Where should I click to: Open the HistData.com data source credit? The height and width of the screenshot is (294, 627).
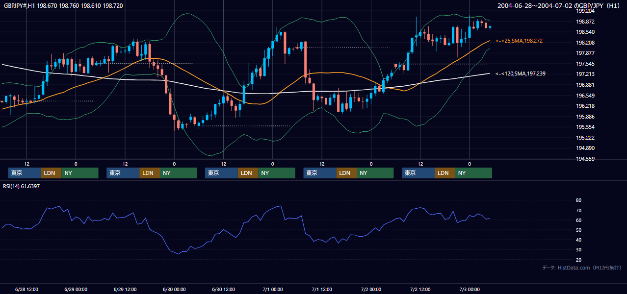[x=582, y=268]
